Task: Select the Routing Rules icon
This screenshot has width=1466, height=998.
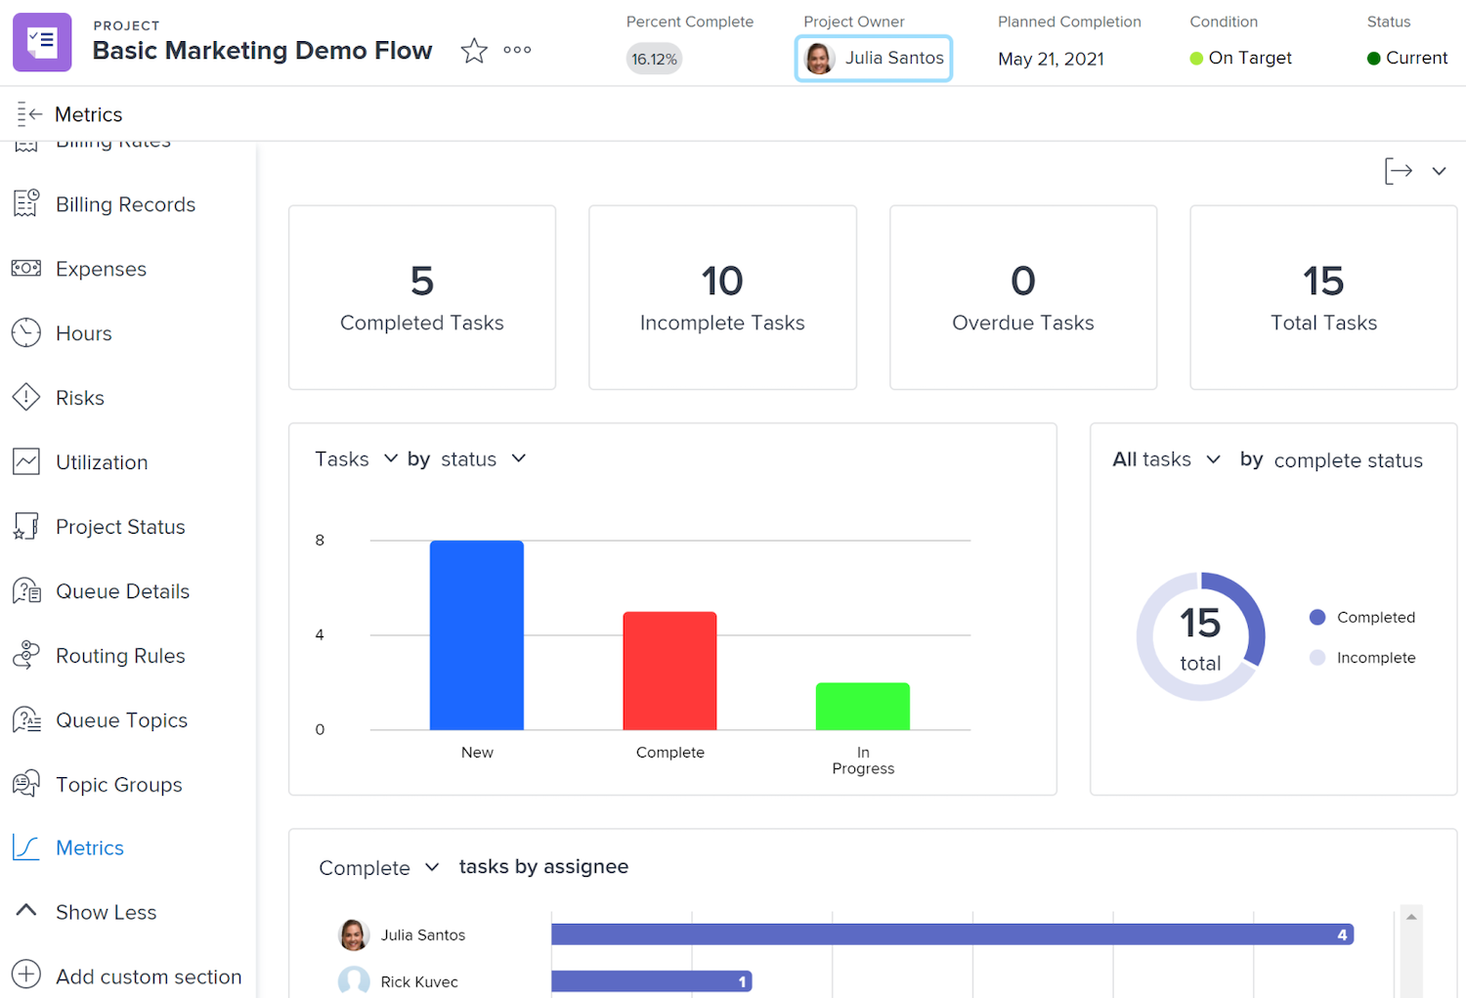Action: coord(25,655)
